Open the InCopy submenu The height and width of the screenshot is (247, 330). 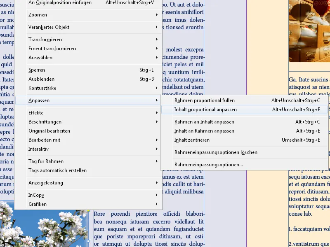88,195
